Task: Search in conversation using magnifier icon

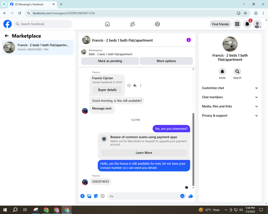Action: pyautogui.click(x=237, y=72)
